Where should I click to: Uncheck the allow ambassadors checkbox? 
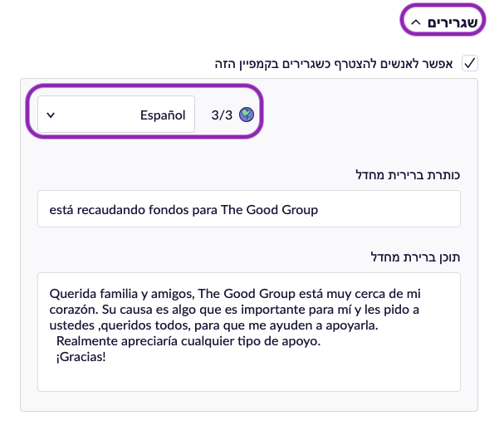coord(470,63)
